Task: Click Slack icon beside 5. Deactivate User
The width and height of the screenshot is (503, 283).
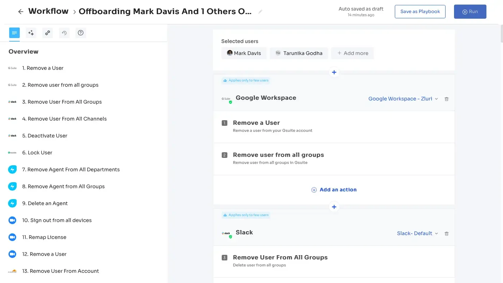Action: (12, 136)
